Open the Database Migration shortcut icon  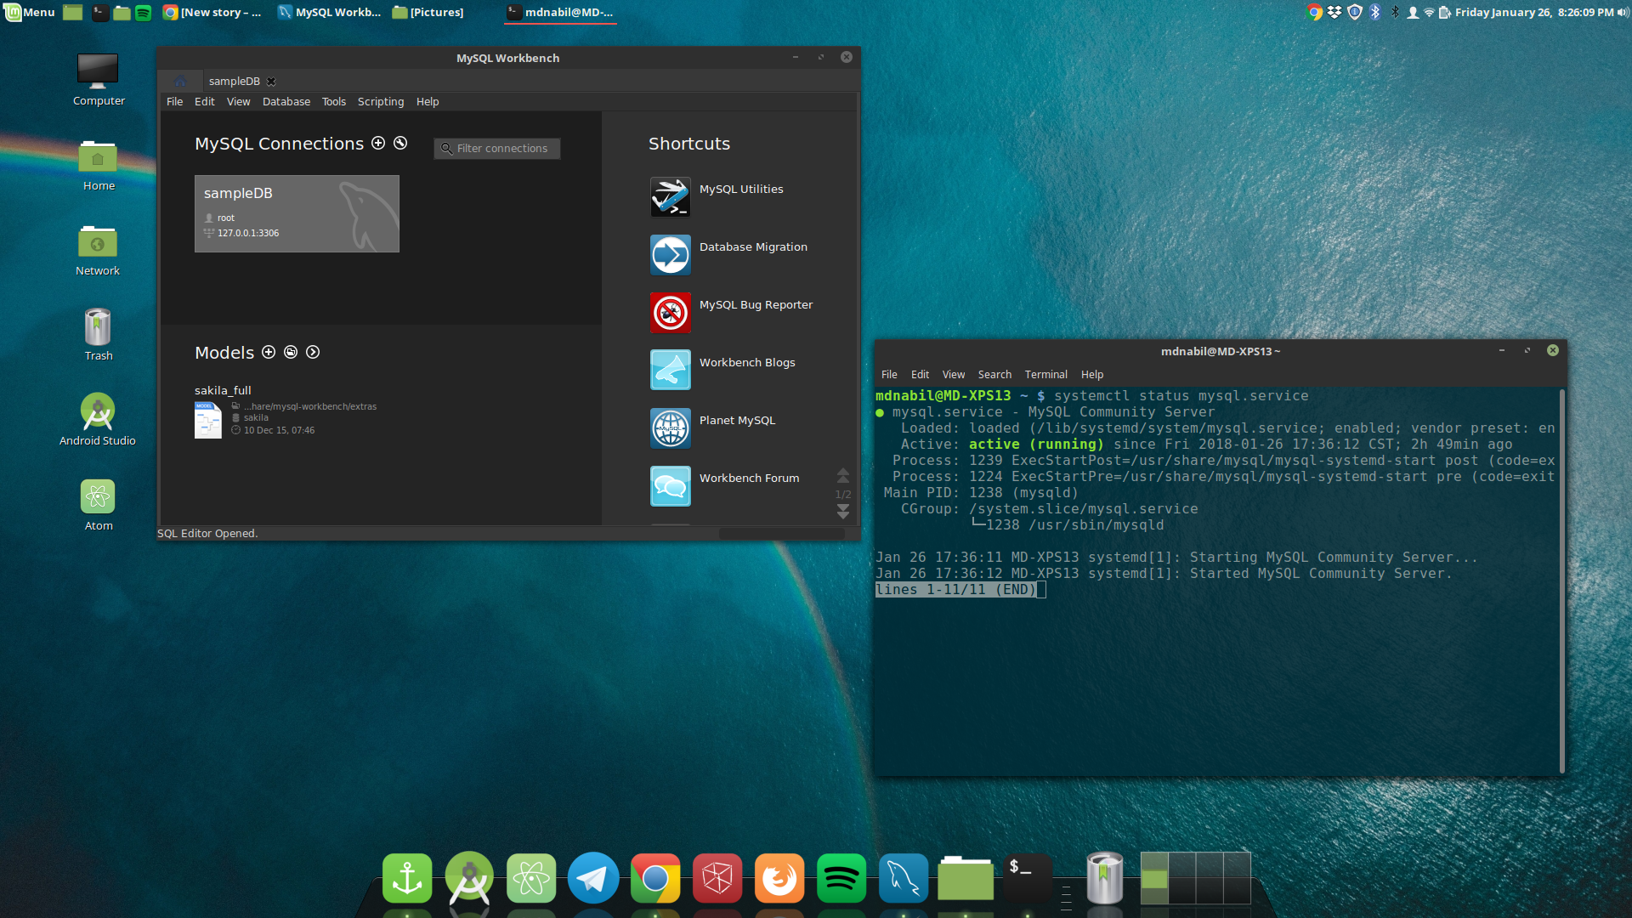click(x=671, y=255)
